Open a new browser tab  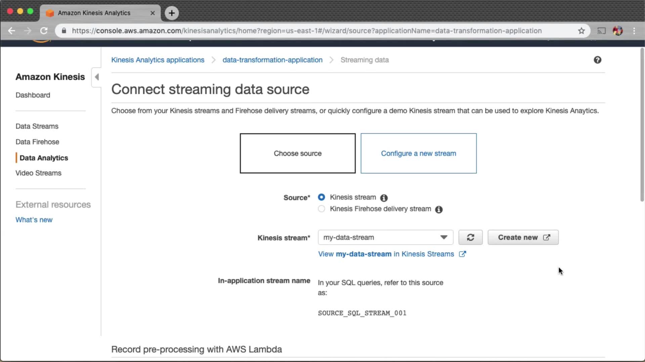[172, 13]
